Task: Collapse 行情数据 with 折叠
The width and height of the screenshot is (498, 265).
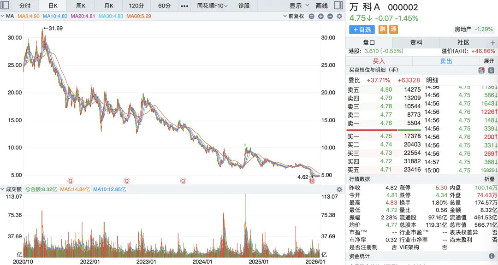Action: [x=489, y=179]
